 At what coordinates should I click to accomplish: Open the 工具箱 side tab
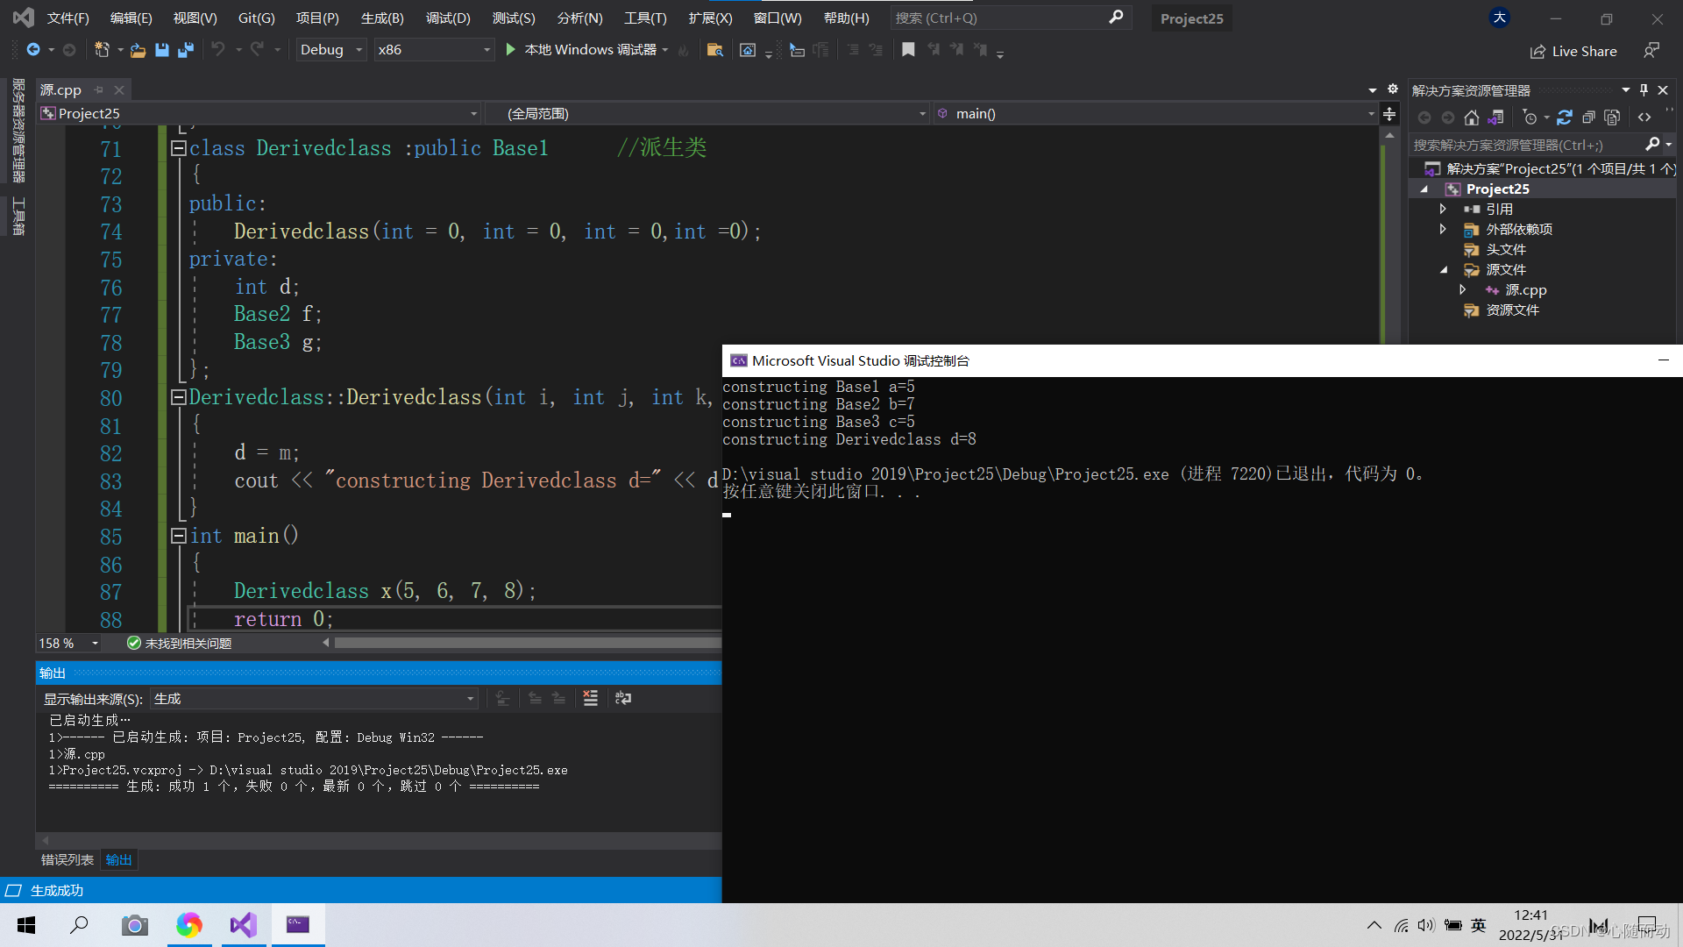click(x=18, y=216)
